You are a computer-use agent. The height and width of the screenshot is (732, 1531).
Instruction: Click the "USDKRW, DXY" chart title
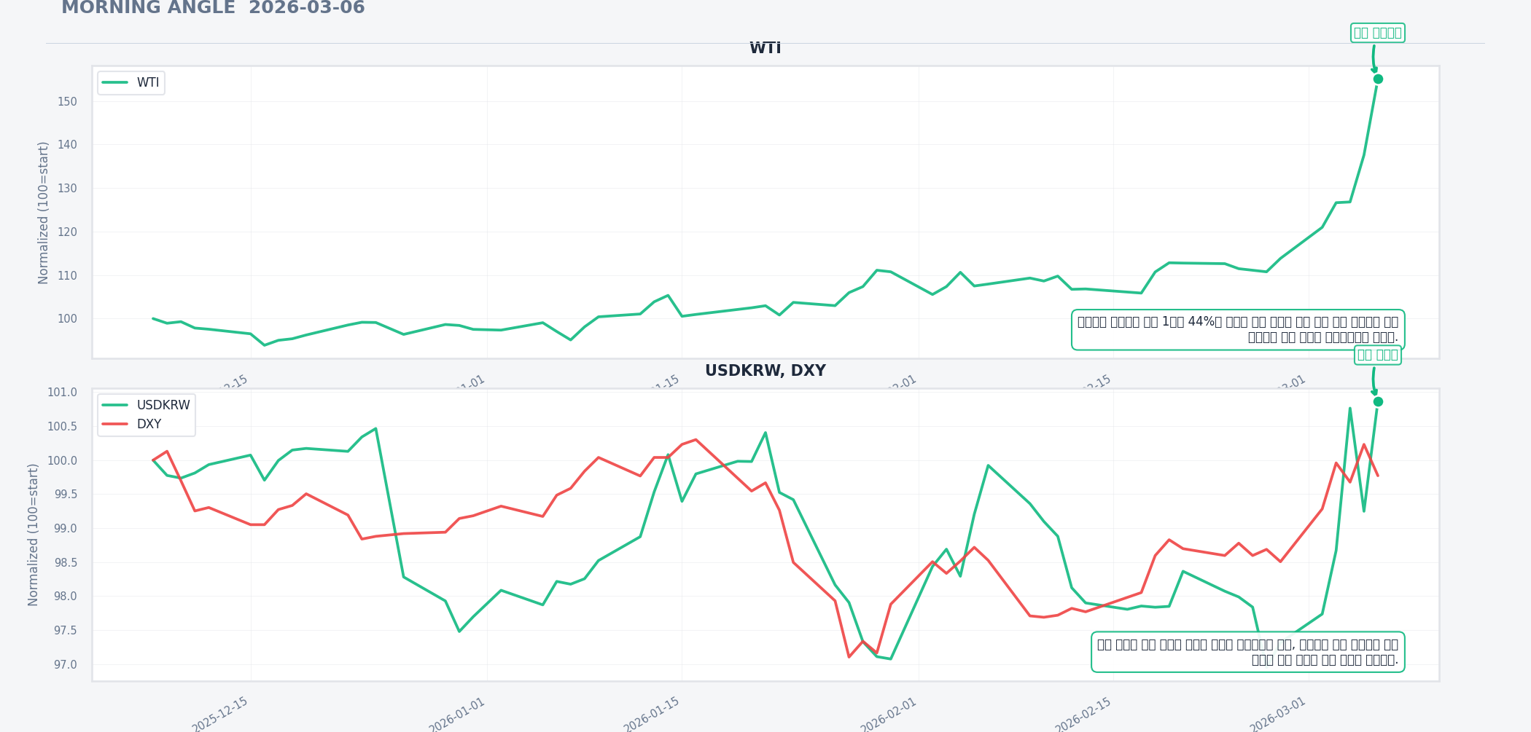765,371
